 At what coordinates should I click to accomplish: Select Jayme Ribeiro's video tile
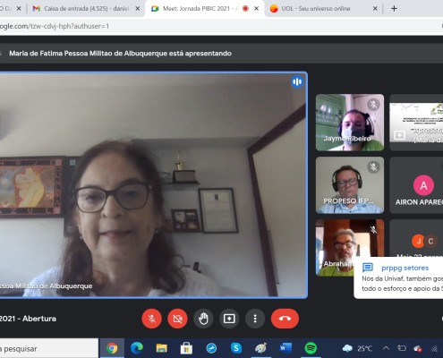pos(350,123)
